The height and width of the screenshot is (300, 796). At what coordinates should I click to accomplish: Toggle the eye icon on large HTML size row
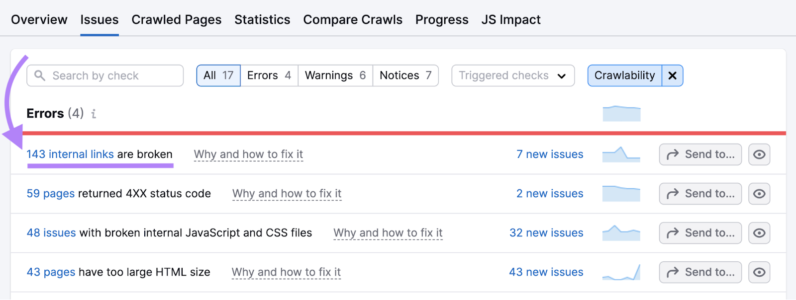(759, 272)
